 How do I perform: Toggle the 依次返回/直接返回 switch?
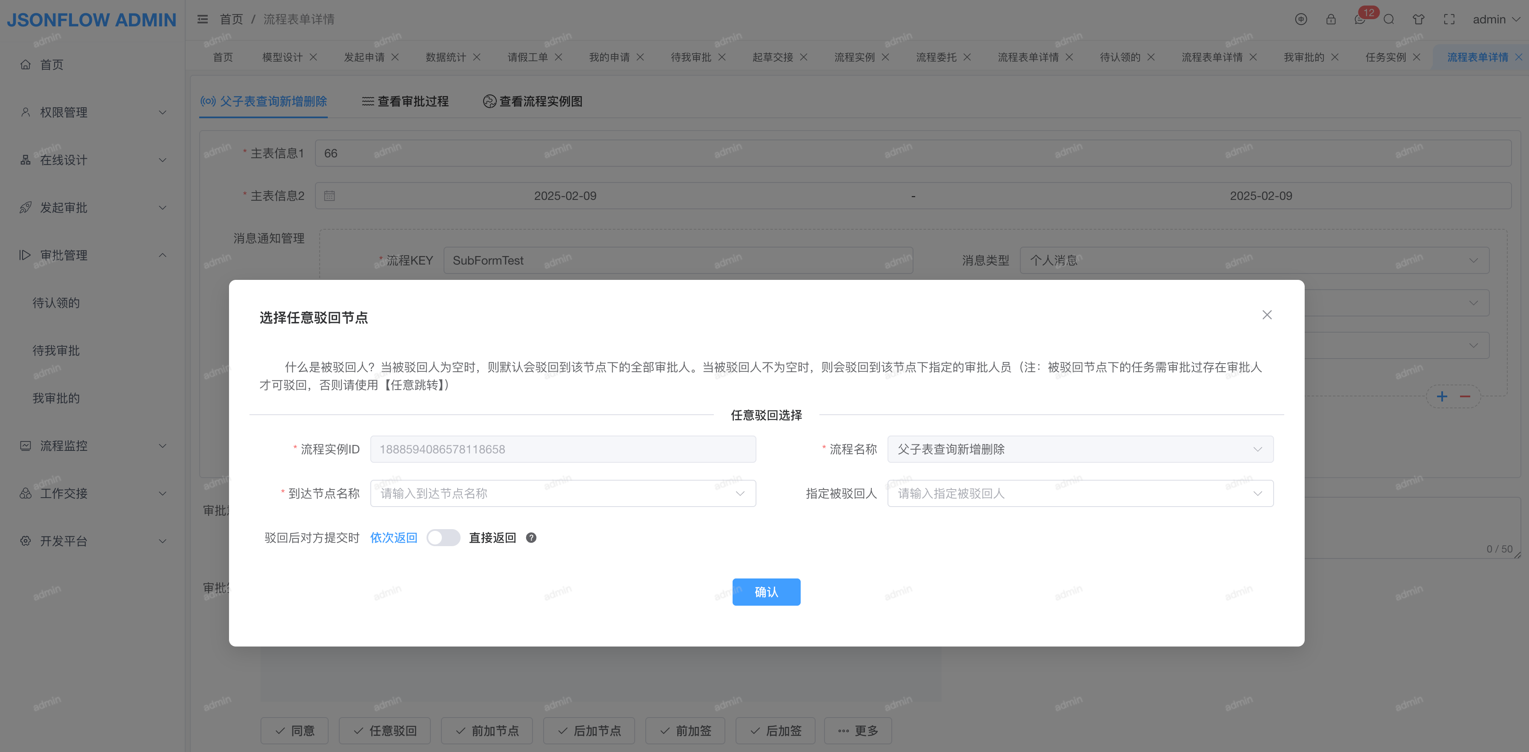pyautogui.click(x=443, y=538)
